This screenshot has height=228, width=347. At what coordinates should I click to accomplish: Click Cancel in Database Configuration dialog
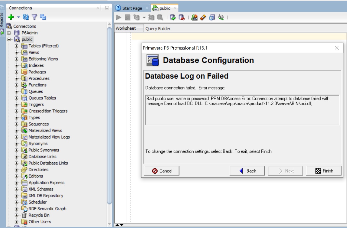pos(162,171)
